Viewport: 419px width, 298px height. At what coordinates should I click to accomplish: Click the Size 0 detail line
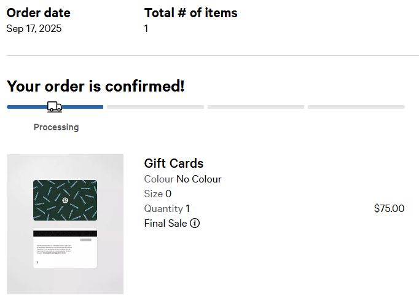[157, 194]
